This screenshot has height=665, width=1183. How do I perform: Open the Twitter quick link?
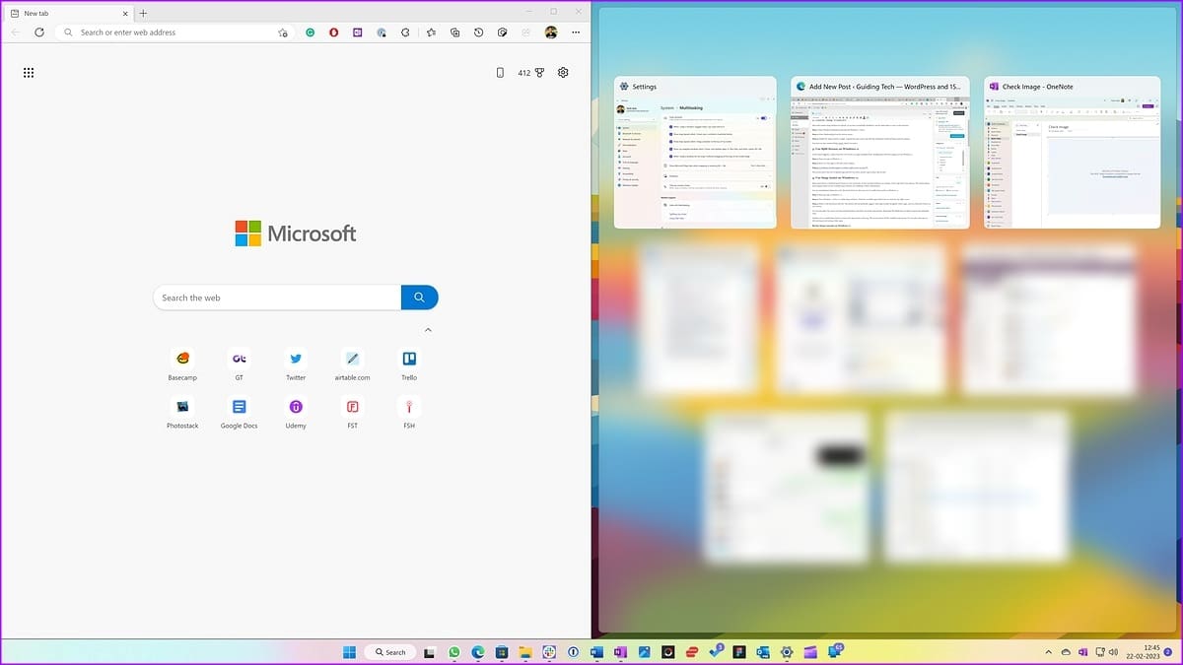pos(296,364)
